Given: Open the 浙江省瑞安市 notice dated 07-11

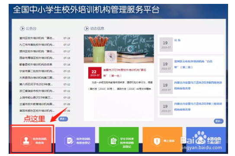Looking at the screenshot, I should click(x=45, y=91).
